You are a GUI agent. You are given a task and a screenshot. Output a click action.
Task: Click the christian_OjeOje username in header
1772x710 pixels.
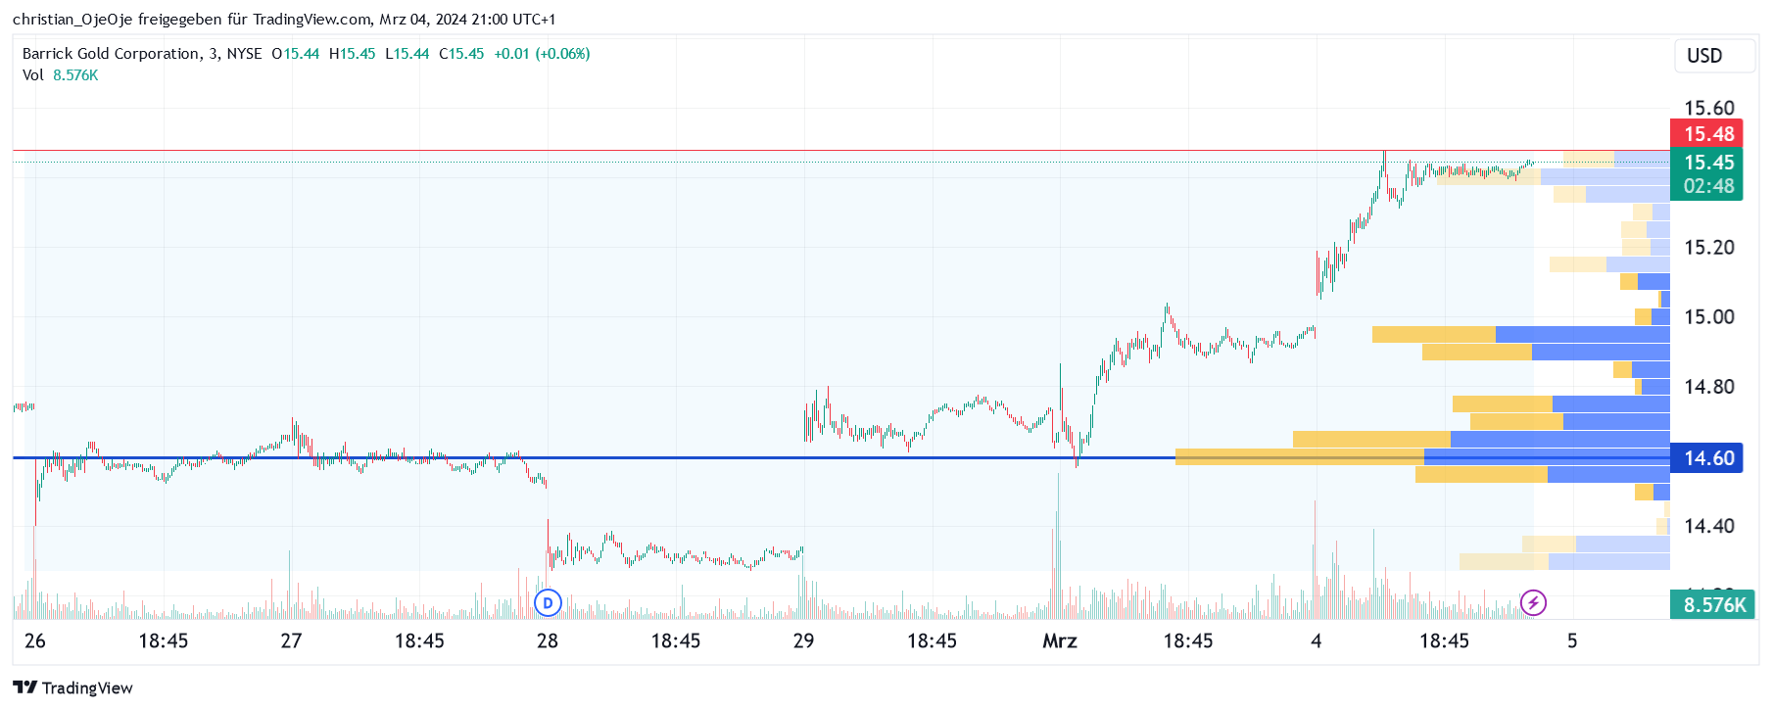72,20
